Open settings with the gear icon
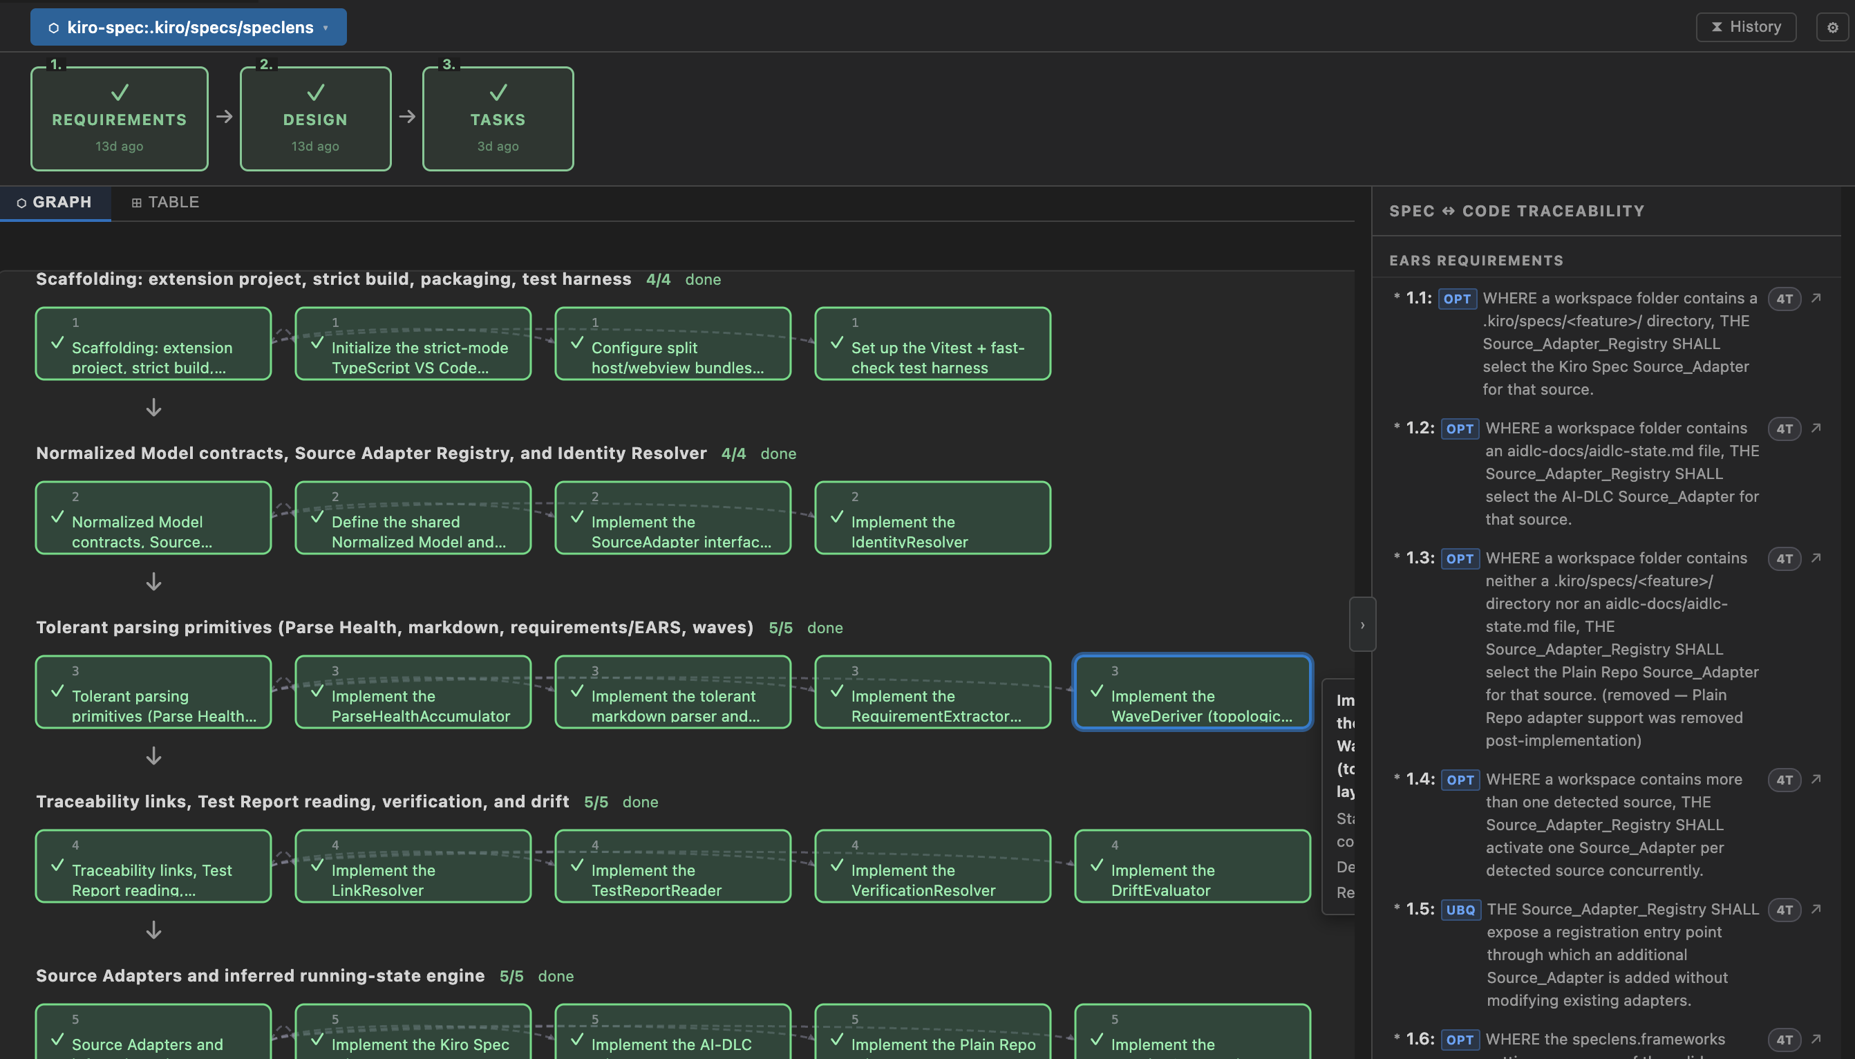1855x1059 pixels. (1832, 28)
